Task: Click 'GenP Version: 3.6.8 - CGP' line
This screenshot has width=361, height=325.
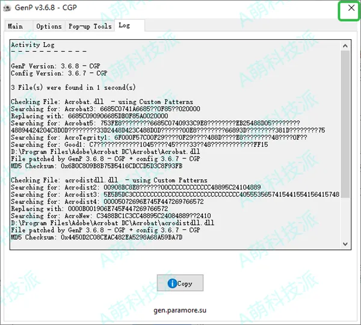Action: 55,66
